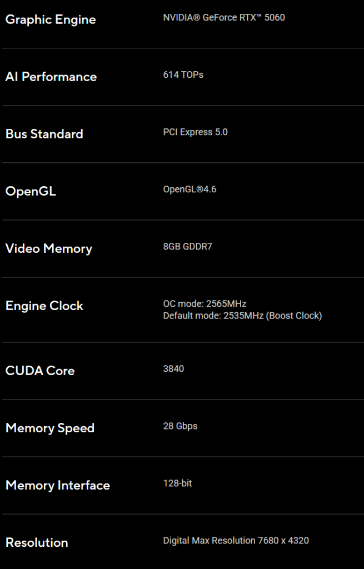The width and height of the screenshot is (364, 569).
Task: Click the 128-bit value
Action: tap(177, 483)
